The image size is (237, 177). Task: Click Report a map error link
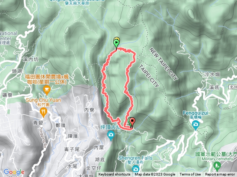[x=220, y=174]
